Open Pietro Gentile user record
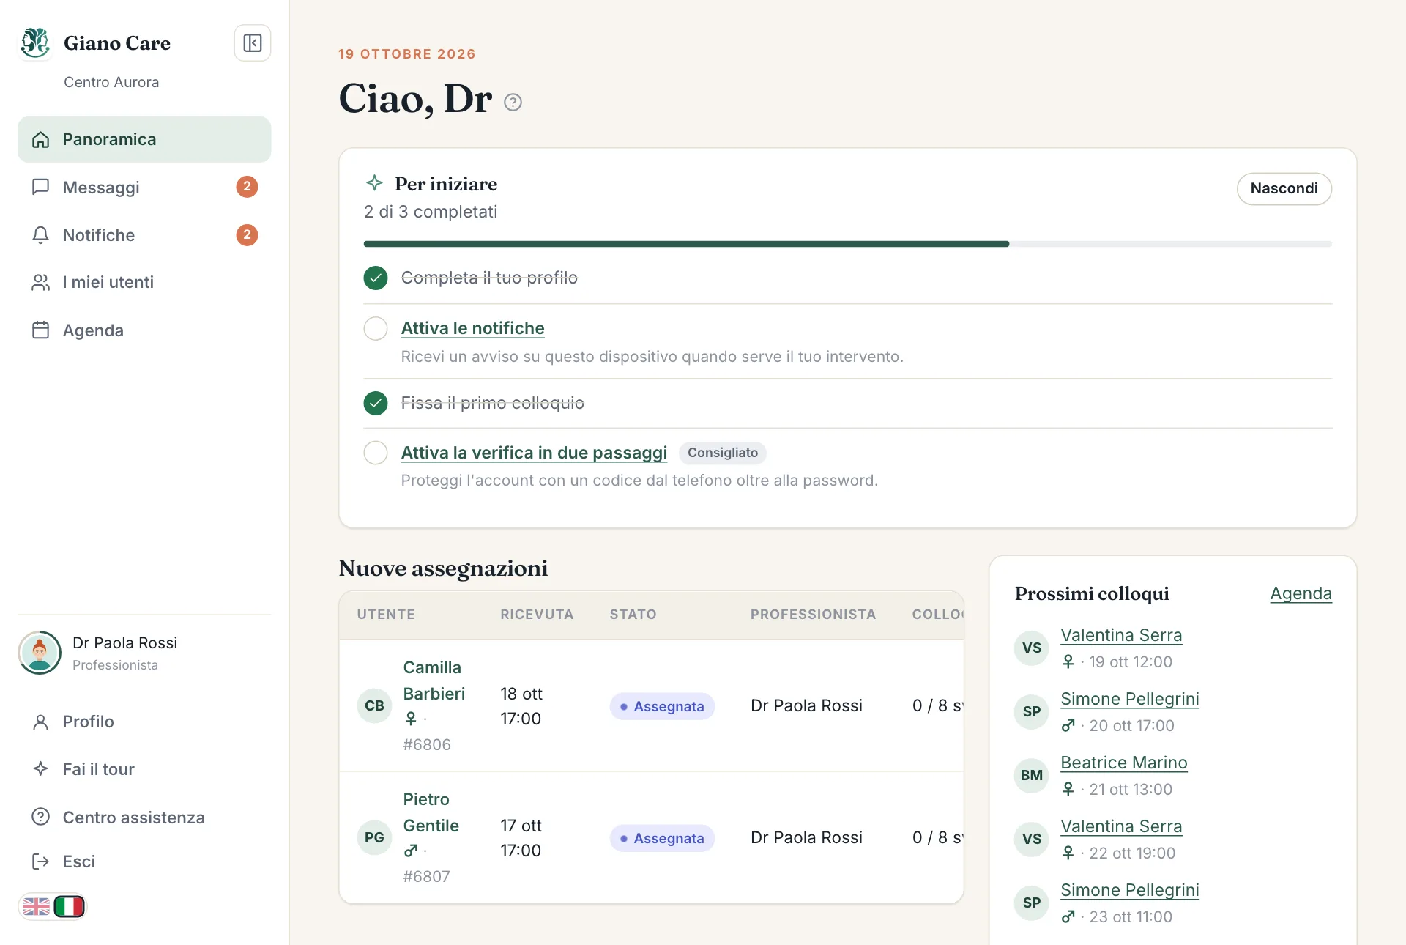 [431, 812]
